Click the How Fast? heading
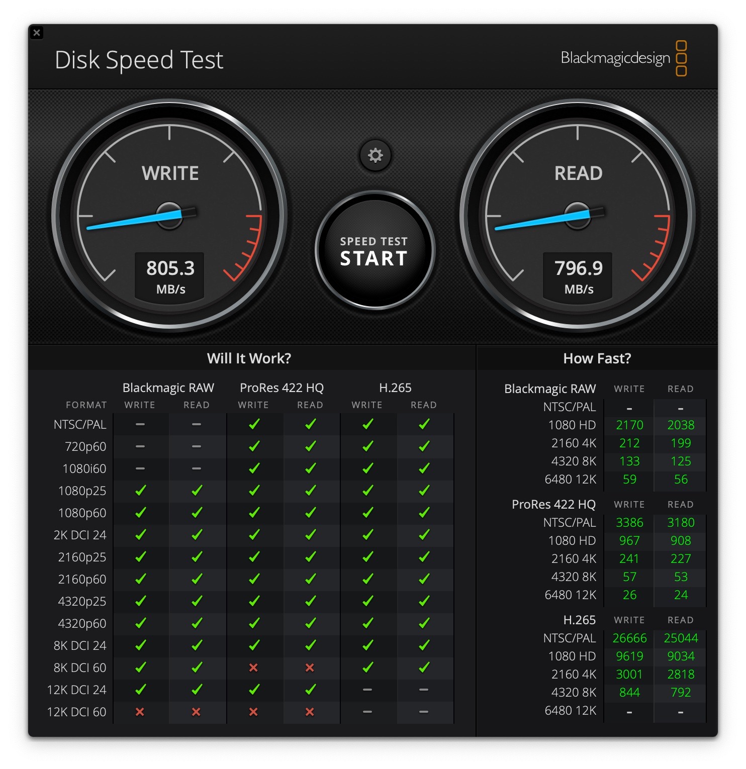This screenshot has height=769, width=746. (x=597, y=358)
